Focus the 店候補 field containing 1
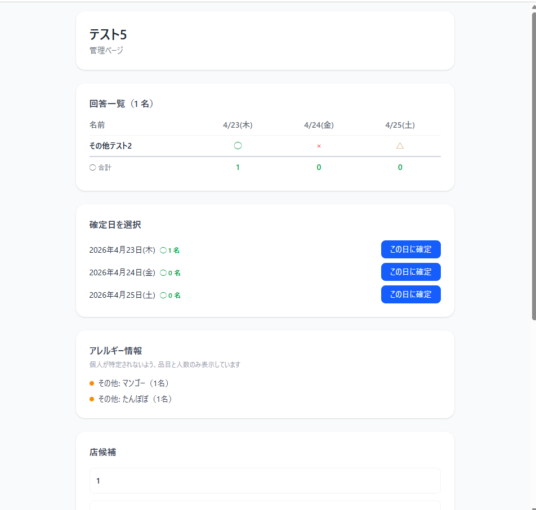The image size is (536, 510). [265, 481]
